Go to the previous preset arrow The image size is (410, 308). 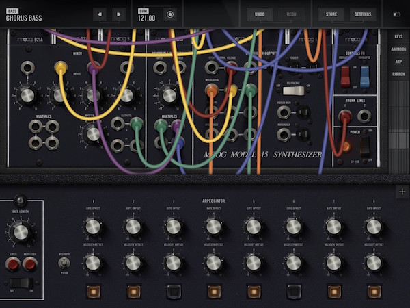click(x=100, y=14)
